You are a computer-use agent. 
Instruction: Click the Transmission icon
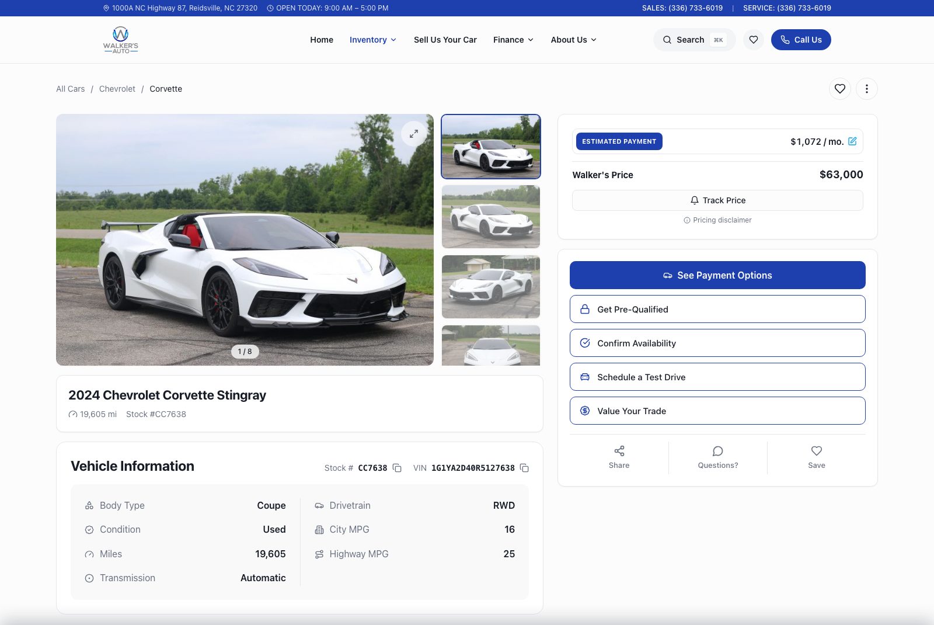pyautogui.click(x=89, y=578)
